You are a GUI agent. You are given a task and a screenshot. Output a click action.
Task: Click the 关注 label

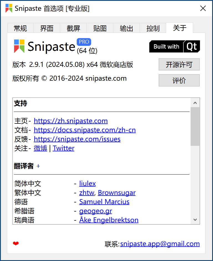[x=21, y=148]
